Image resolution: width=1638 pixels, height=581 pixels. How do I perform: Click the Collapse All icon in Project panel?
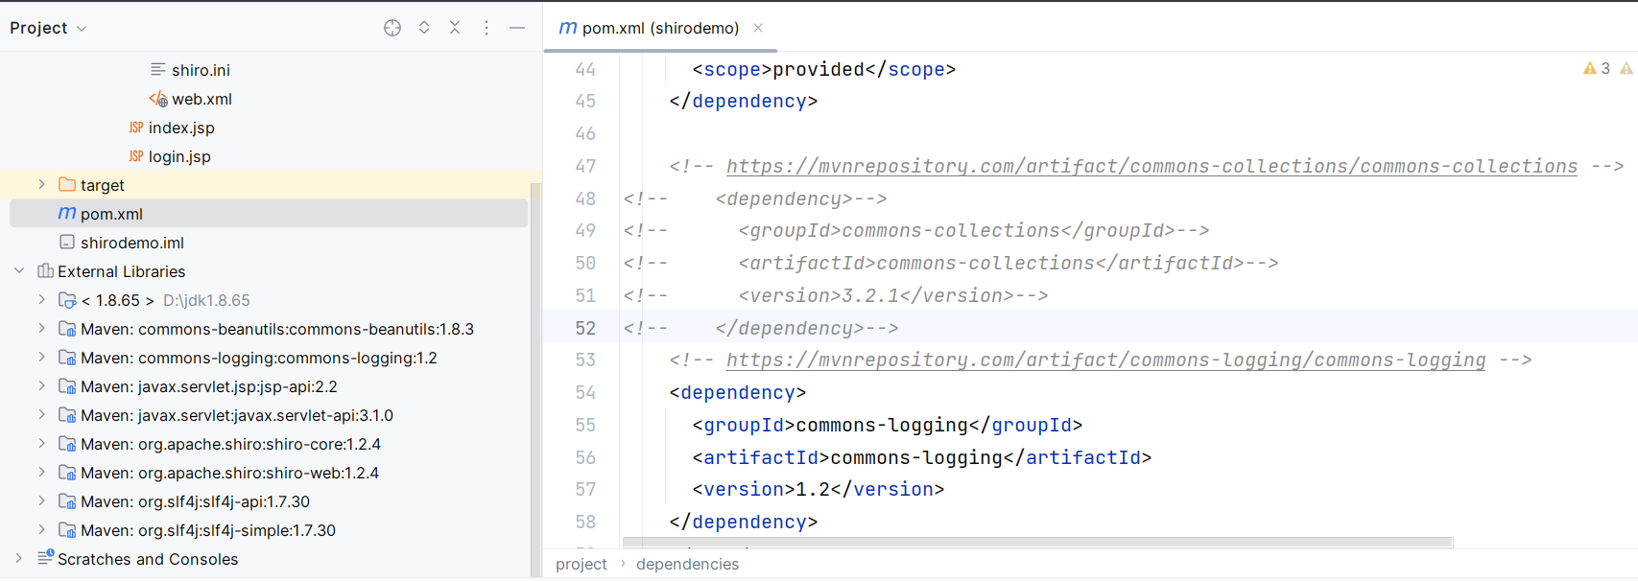[x=455, y=28]
